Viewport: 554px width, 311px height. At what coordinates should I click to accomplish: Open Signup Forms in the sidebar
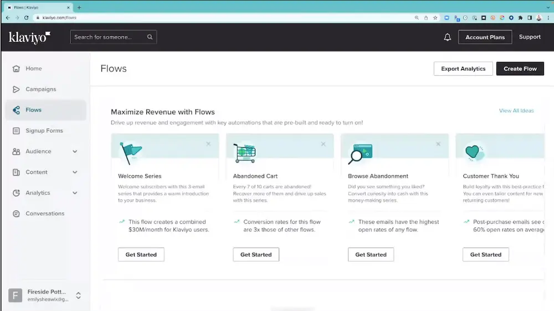(44, 131)
